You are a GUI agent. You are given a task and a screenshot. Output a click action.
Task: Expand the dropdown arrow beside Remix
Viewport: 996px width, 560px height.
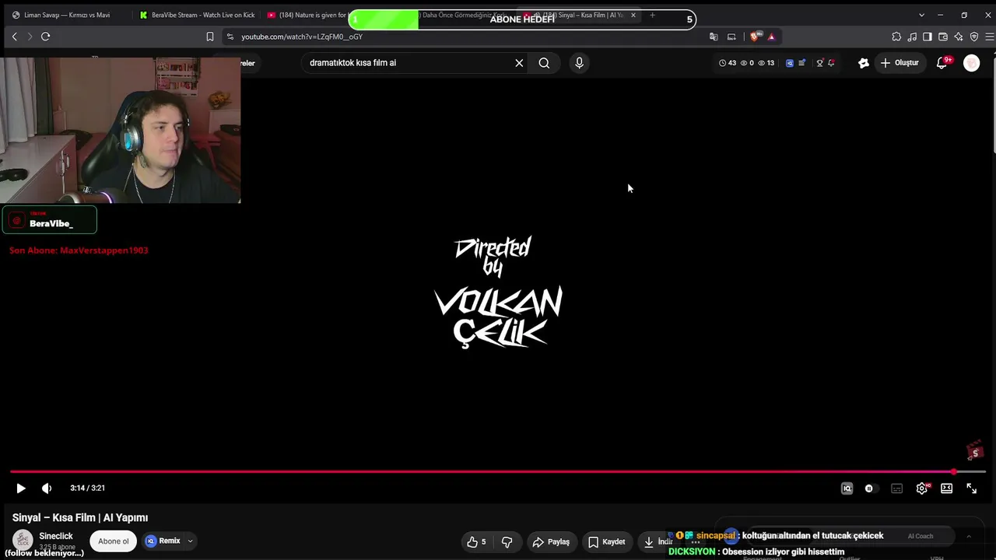(190, 541)
